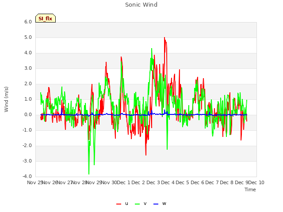The height and width of the screenshot is (212, 283).
Task: Click the green v peak near 4.3
Action: [152, 49]
